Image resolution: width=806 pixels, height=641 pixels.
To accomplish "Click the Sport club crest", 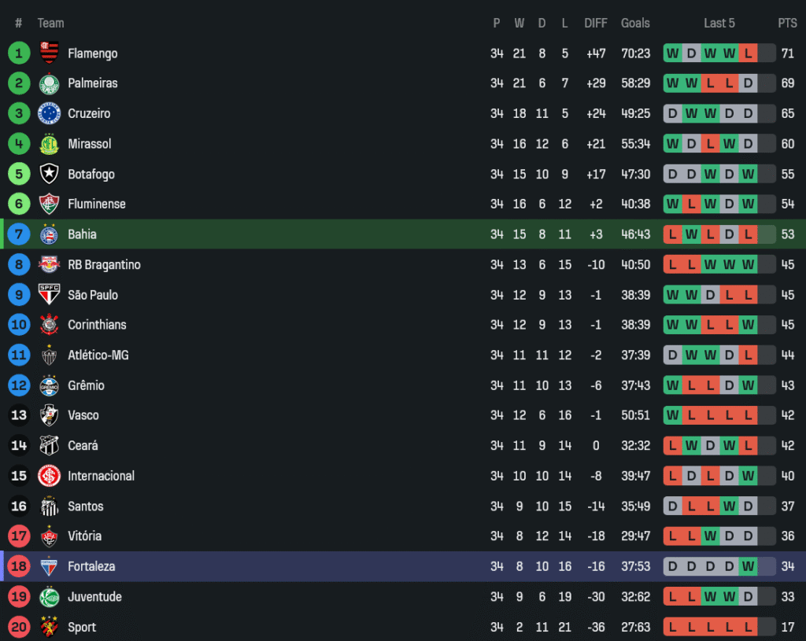I will pyautogui.click(x=50, y=627).
